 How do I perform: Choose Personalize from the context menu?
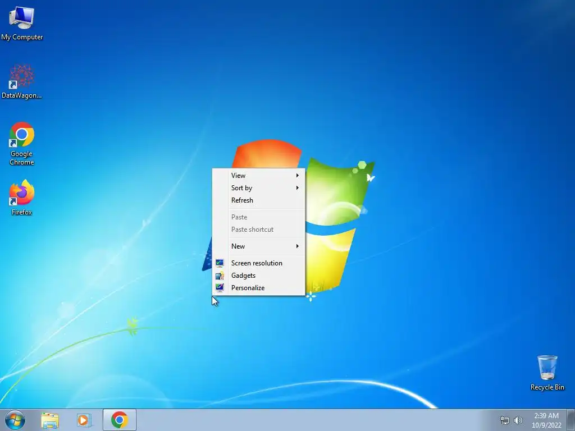click(258, 288)
